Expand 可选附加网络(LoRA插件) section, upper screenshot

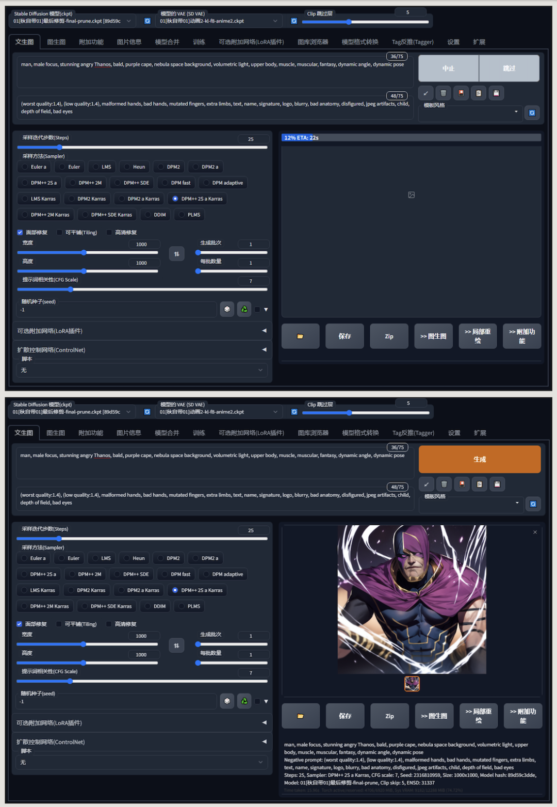pos(142,331)
